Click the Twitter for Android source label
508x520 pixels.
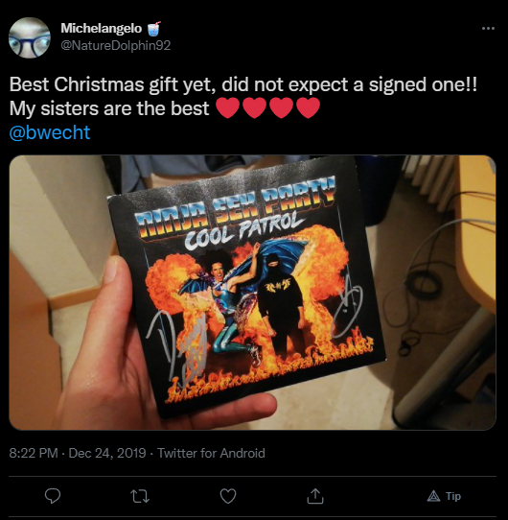click(211, 453)
